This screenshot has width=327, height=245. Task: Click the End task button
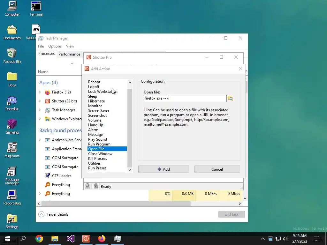click(x=232, y=214)
